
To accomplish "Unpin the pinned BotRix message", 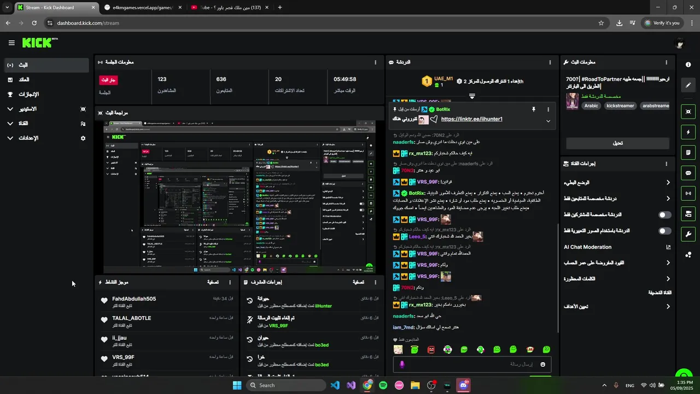I will (x=534, y=109).
